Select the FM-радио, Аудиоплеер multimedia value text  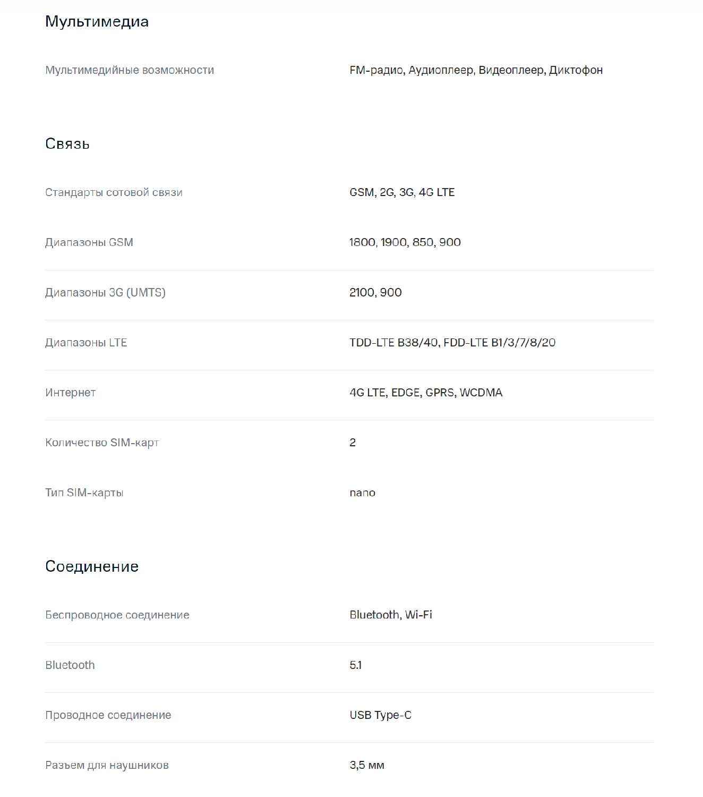pos(476,70)
